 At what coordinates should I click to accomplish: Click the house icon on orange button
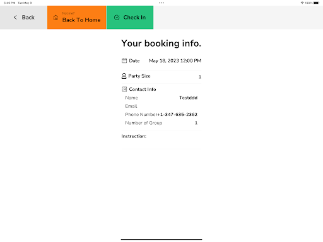click(x=56, y=18)
